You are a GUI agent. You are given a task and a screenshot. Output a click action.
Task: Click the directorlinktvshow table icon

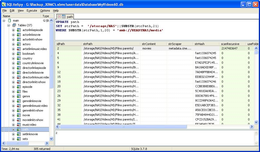coord(19,82)
